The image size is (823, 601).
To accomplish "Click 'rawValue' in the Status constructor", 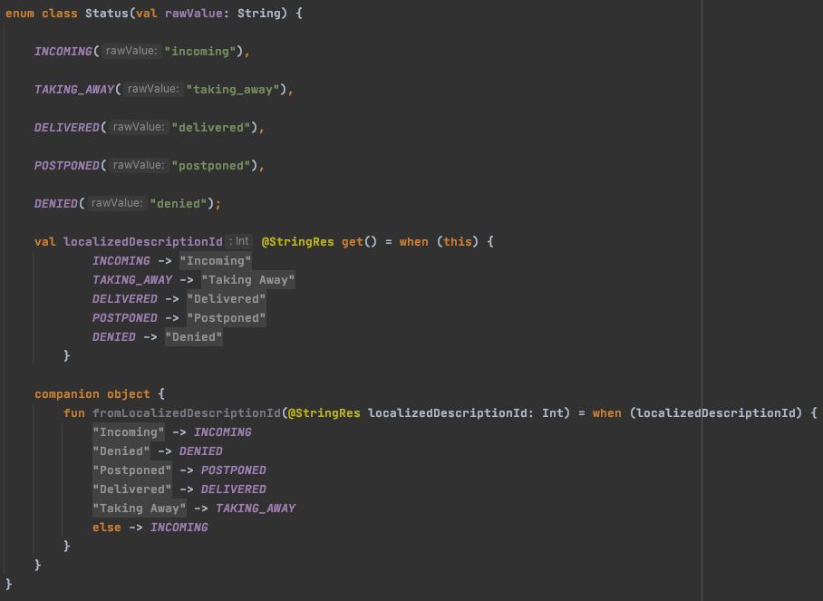I will [194, 13].
